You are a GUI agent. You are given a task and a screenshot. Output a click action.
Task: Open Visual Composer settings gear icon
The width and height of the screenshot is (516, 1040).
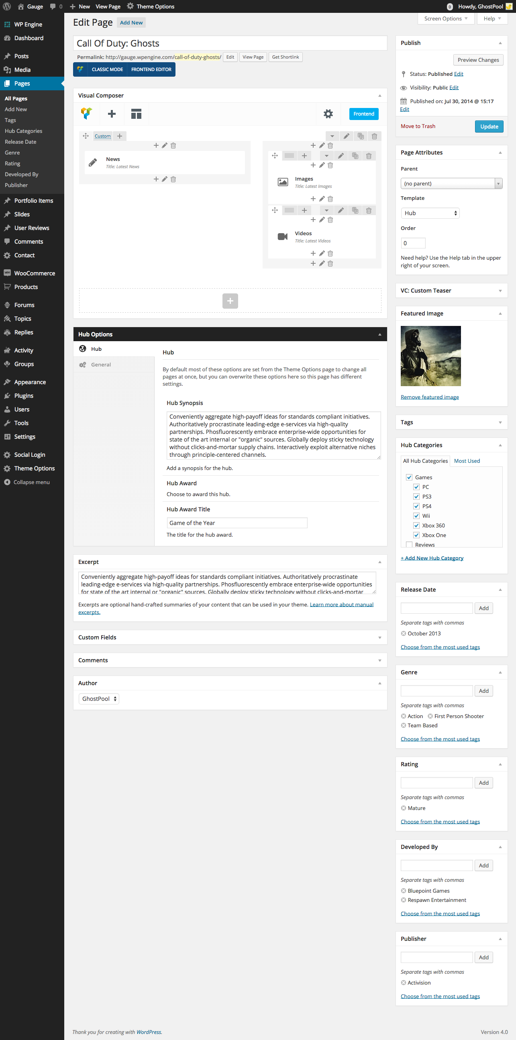[x=328, y=114]
